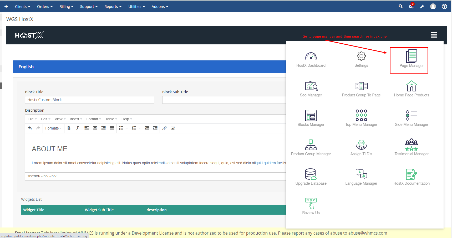Open the Reports dropdown menu
The height and width of the screenshot is (238, 452).
[113, 7]
